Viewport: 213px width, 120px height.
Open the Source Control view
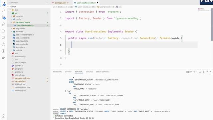click(x=3, y=17)
